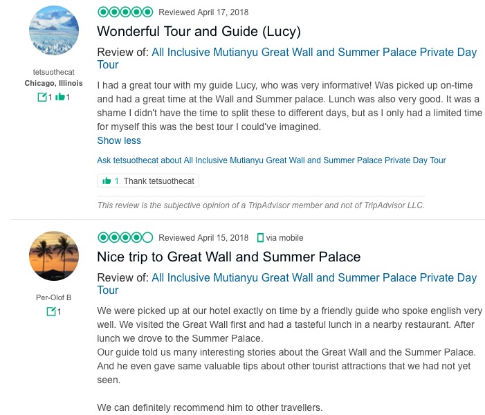The width and height of the screenshot is (485, 415).
Task: Click tetsuothecat's profile avatar image
Action: tap(54, 31)
